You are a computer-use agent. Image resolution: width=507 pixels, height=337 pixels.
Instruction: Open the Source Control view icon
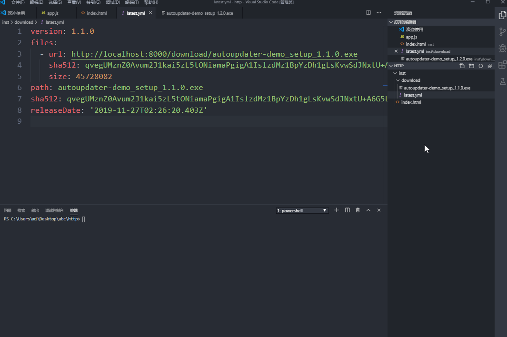[x=502, y=32]
